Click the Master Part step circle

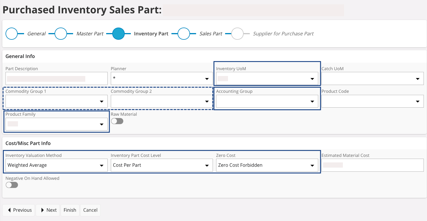61,34
